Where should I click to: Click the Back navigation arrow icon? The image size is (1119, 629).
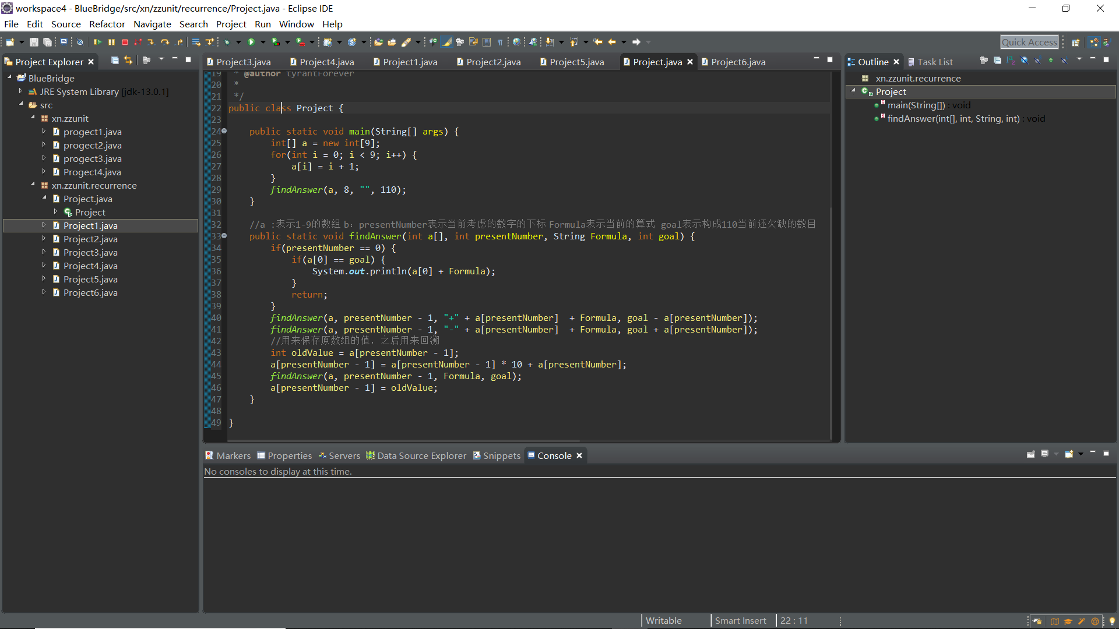pyautogui.click(x=611, y=42)
